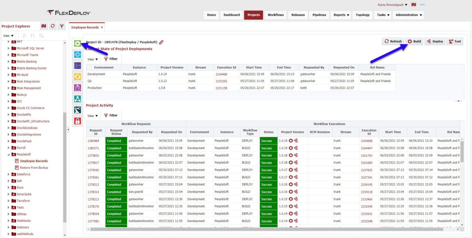The height and width of the screenshot is (238, 472).
Task: Open the View dropdown in Project Explorer
Action: pos(8,36)
